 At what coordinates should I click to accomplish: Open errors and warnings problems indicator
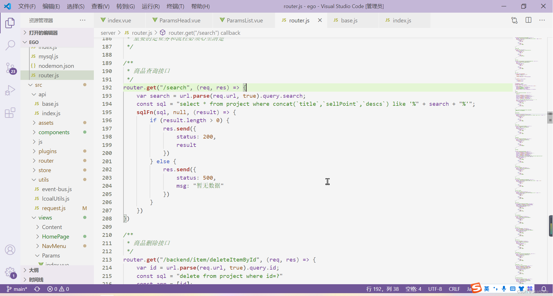[x=58, y=289]
